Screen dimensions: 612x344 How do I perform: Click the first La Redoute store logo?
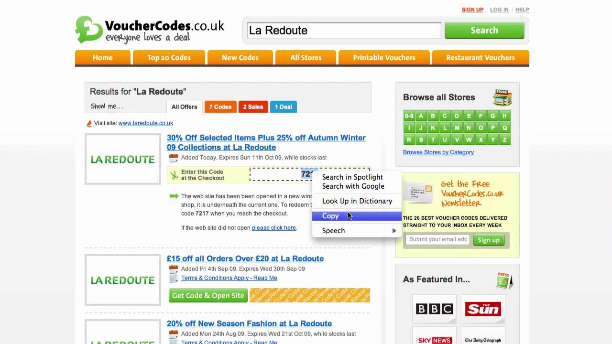point(123,159)
